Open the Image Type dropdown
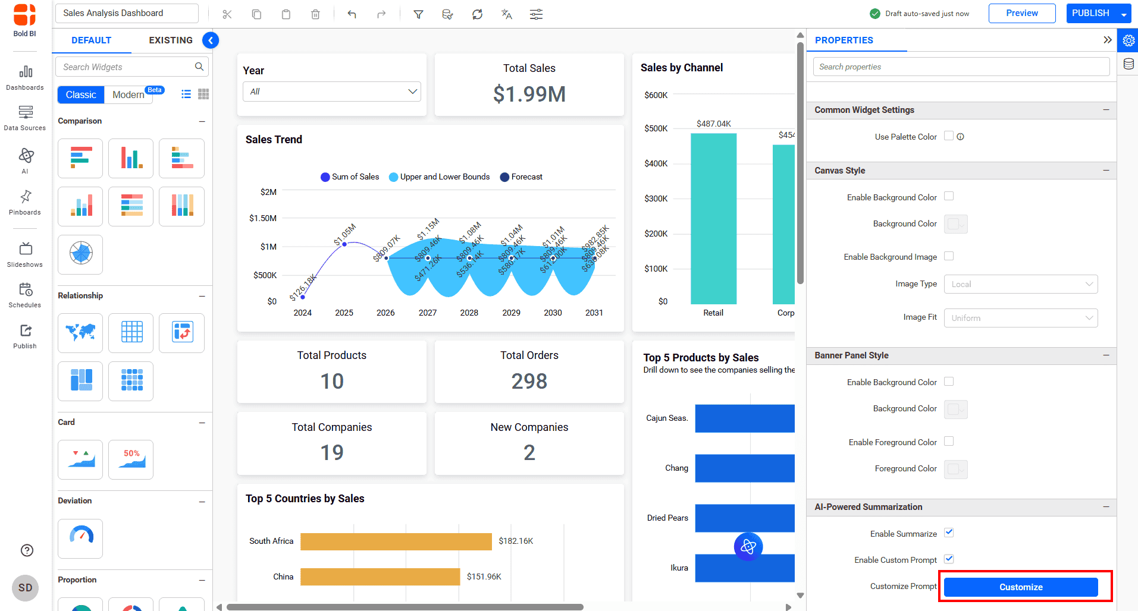Image resolution: width=1138 pixels, height=611 pixels. click(x=1021, y=284)
